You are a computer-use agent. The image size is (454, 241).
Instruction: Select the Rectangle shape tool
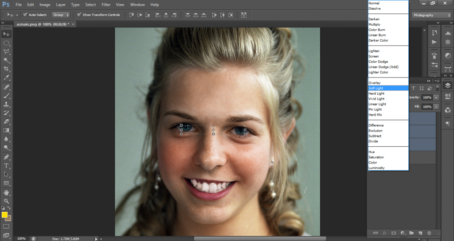(6, 183)
